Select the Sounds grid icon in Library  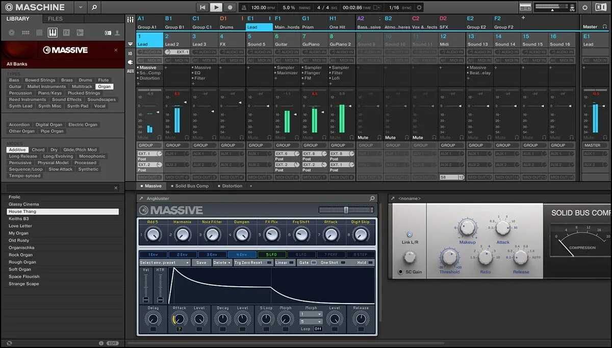(x=39, y=33)
